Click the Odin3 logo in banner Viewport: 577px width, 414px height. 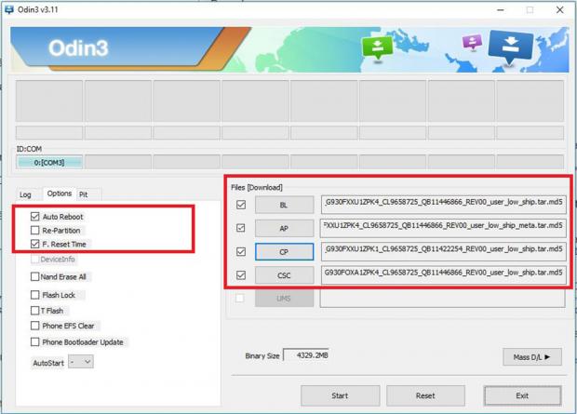80,48
